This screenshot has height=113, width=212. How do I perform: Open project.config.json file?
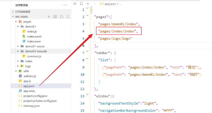(x=35, y=96)
